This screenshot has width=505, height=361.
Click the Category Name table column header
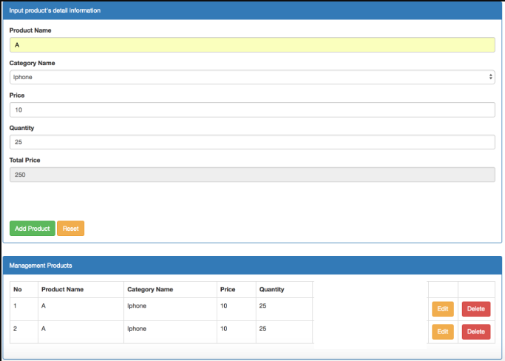(150, 289)
